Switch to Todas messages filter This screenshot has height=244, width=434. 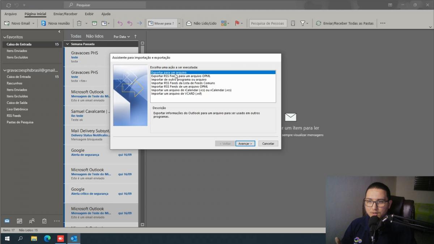click(x=76, y=36)
